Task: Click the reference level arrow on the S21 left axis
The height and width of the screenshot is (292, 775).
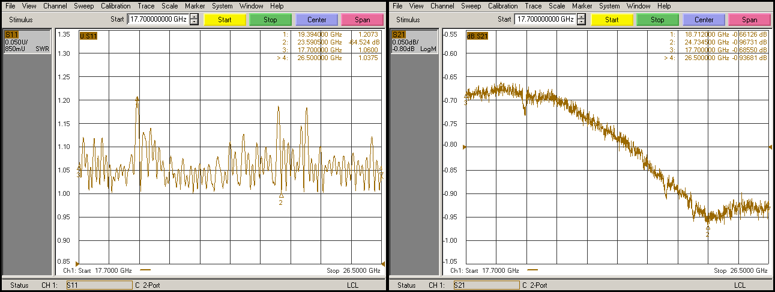Action: [x=464, y=146]
